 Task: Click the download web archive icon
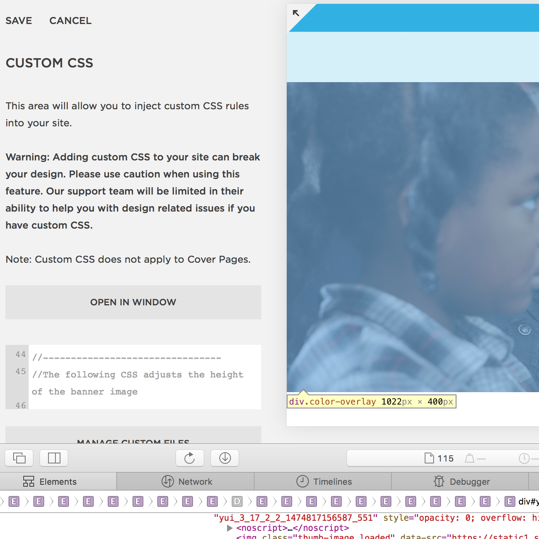pyautogui.click(x=225, y=458)
